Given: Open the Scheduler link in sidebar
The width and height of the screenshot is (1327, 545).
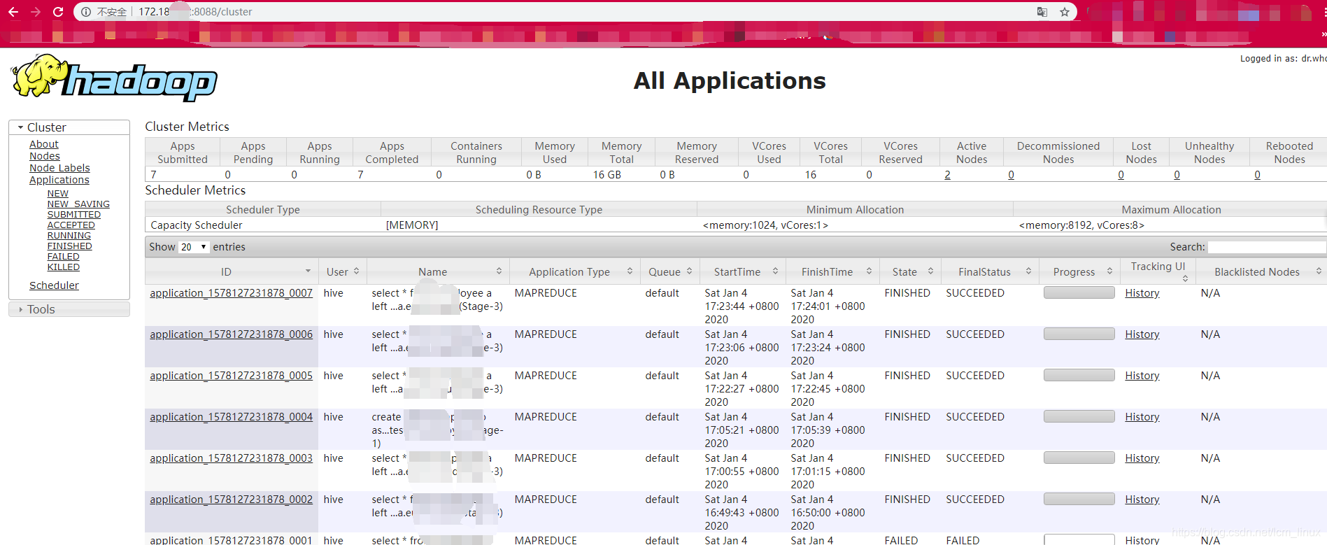Looking at the screenshot, I should point(54,285).
